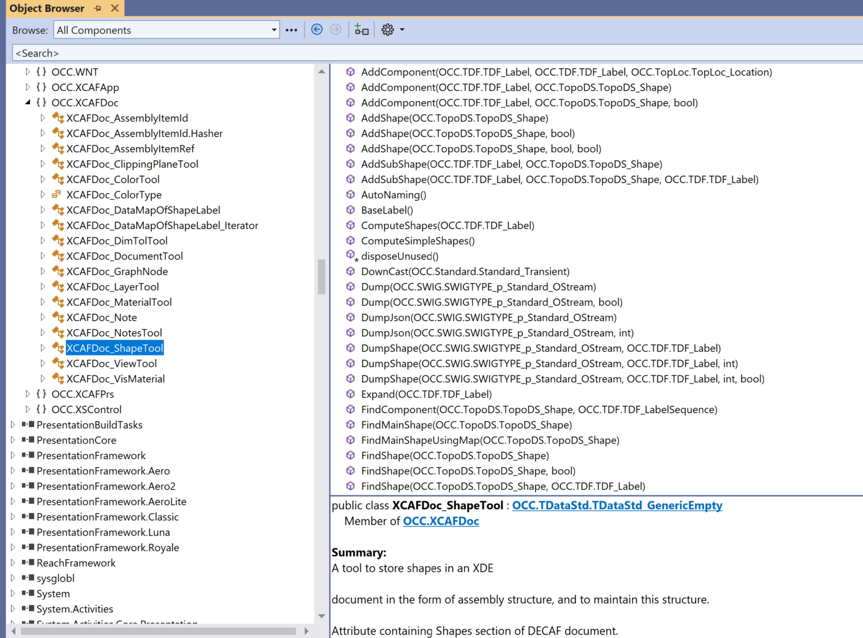Open the gear icon's dropdown arrow

pyautogui.click(x=401, y=29)
